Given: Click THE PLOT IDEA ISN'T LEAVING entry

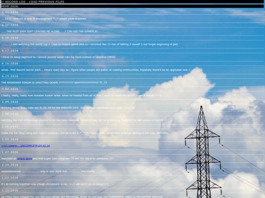Looking at the screenshot, I should pyautogui.click(x=51, y=31).
